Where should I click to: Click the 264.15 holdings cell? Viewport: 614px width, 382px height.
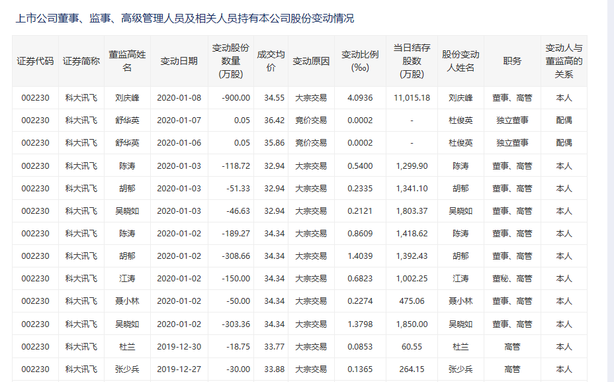pyautogui.click(x=412, y=369)
